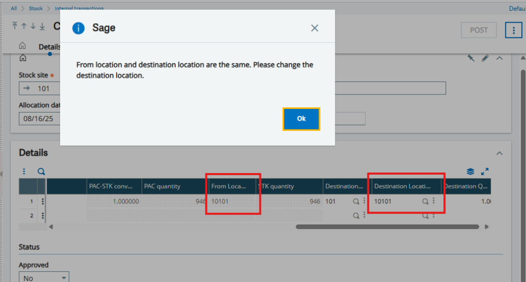This screenshot has height=282, width=526.
Task: Confirm the Sage dialog with Ok
Action: (x=301, y=119)
